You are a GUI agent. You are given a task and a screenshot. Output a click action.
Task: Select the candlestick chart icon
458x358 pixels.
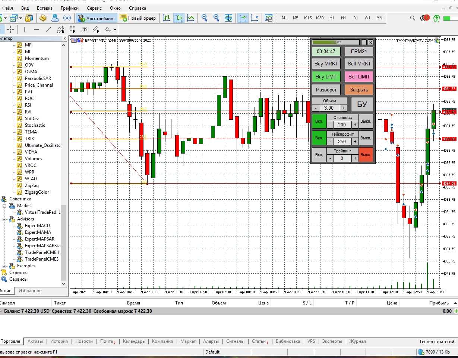coord(179,18)
